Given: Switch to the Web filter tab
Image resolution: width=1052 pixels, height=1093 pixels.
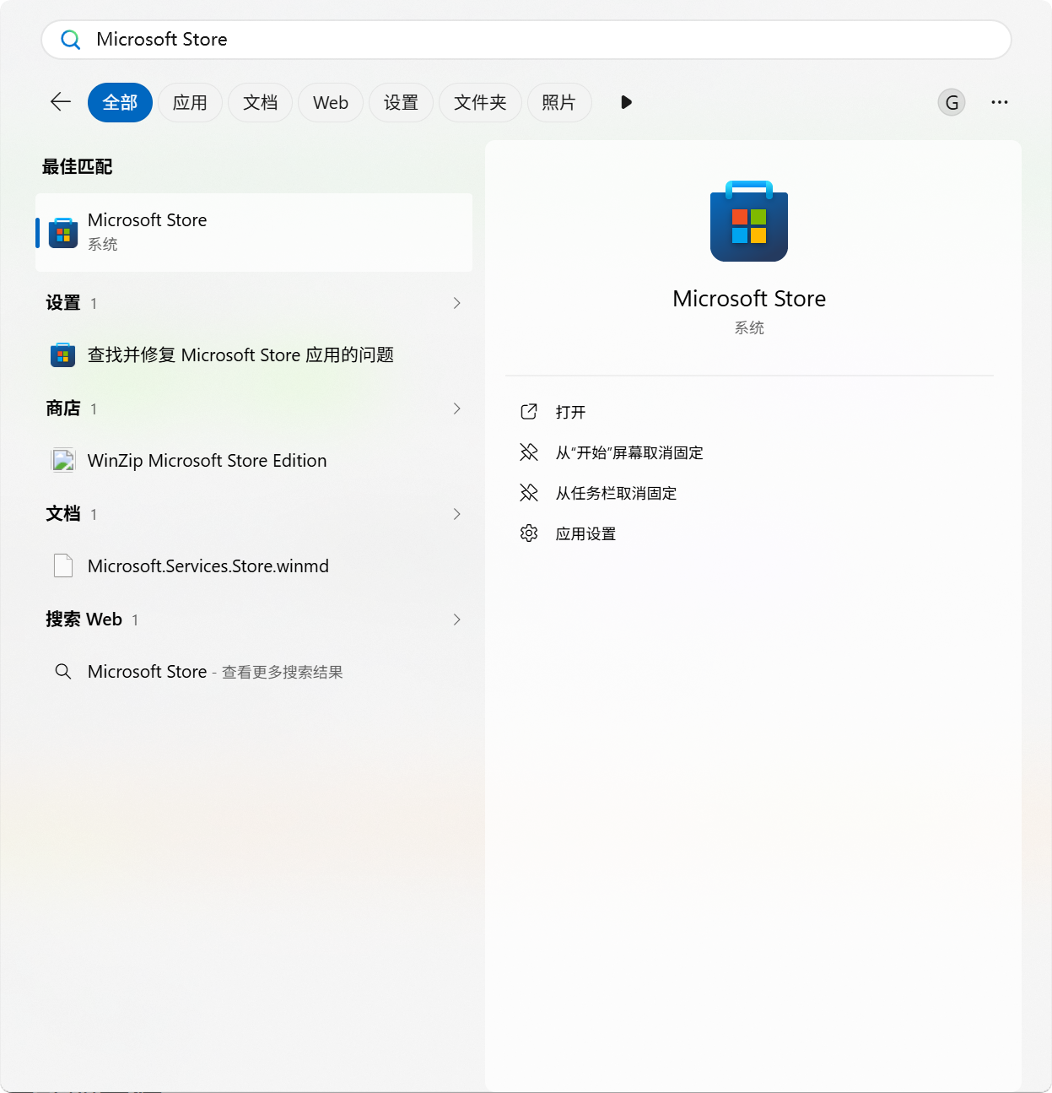Looking at the screenshot, I should tap(330, 103).
